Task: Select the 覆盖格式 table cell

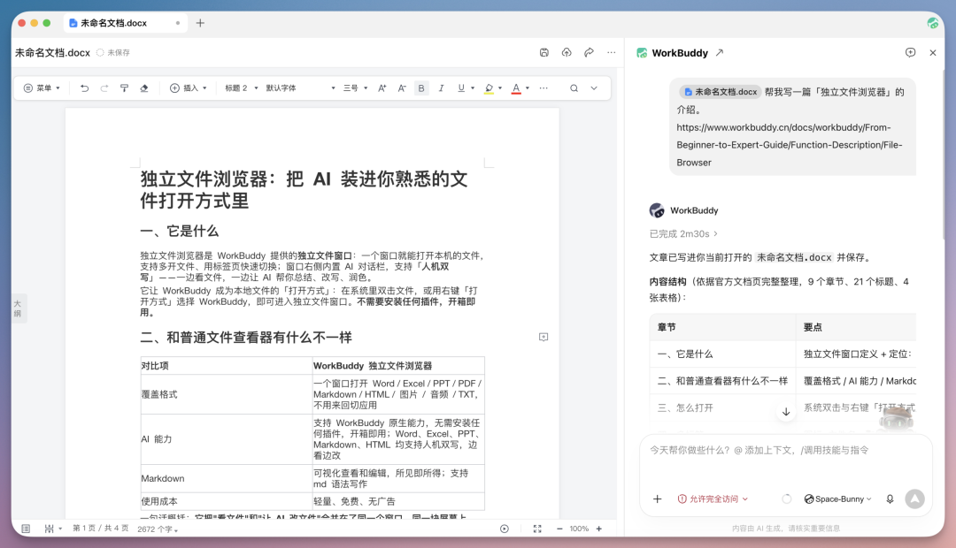Action: click(227, 394)
